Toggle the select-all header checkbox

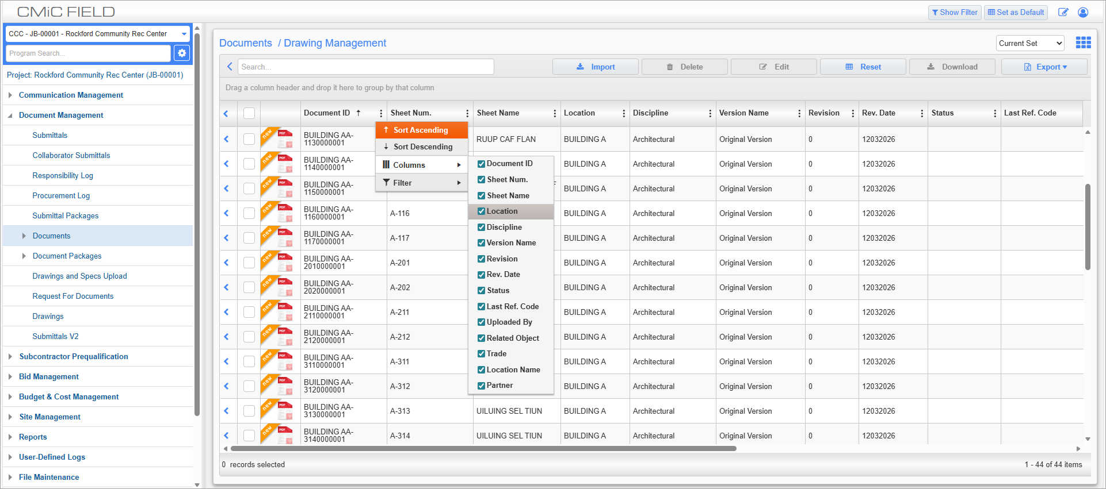249,113
